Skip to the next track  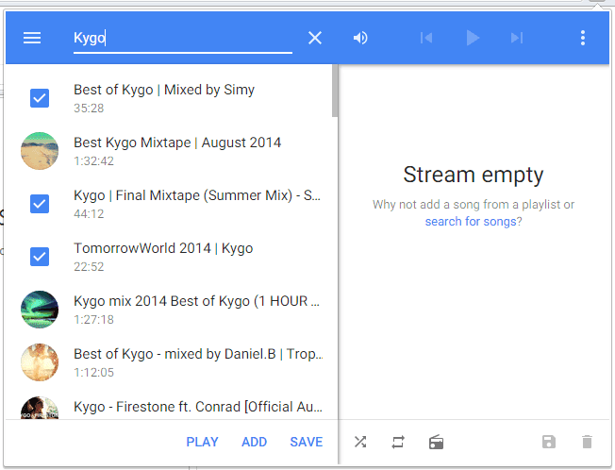point(516,38)
